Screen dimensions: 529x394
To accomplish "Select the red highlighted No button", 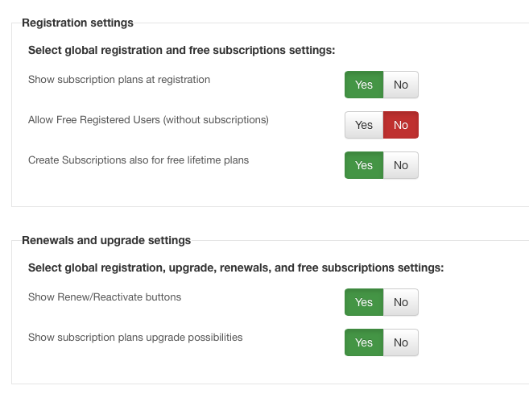I will [401, 125].
